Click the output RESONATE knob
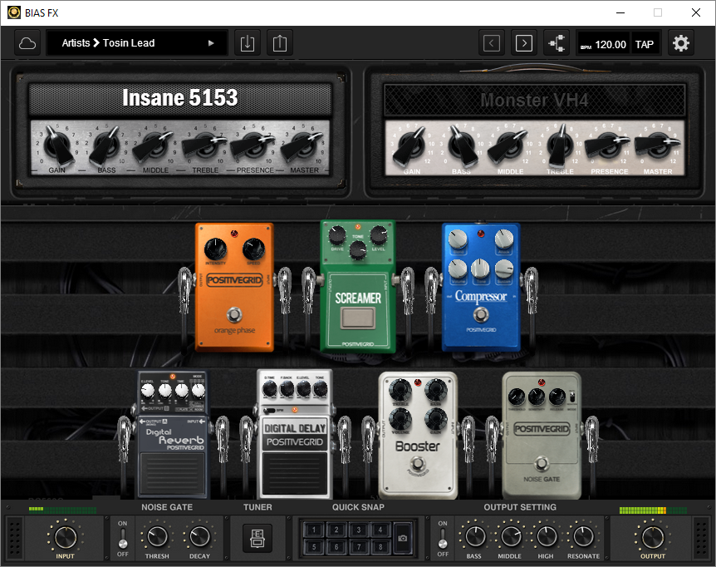Screen dimensions: 716x567 [x=582, y=537]
